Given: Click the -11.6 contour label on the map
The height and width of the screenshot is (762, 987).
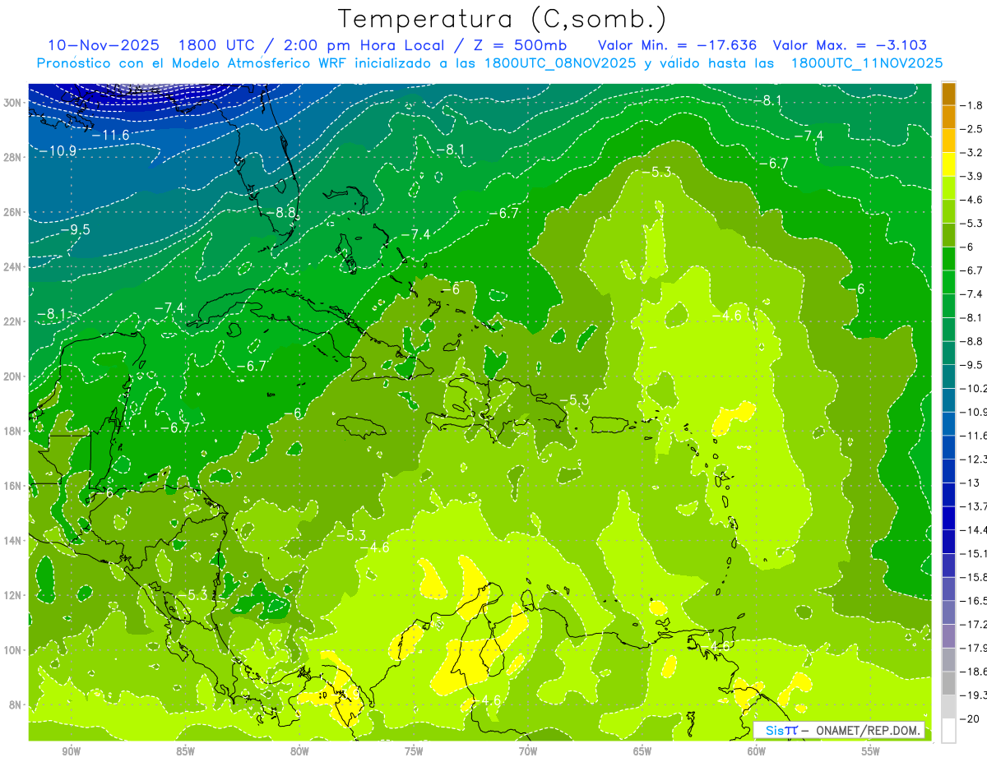Looking at the screenshot, I should pos(110,135).
